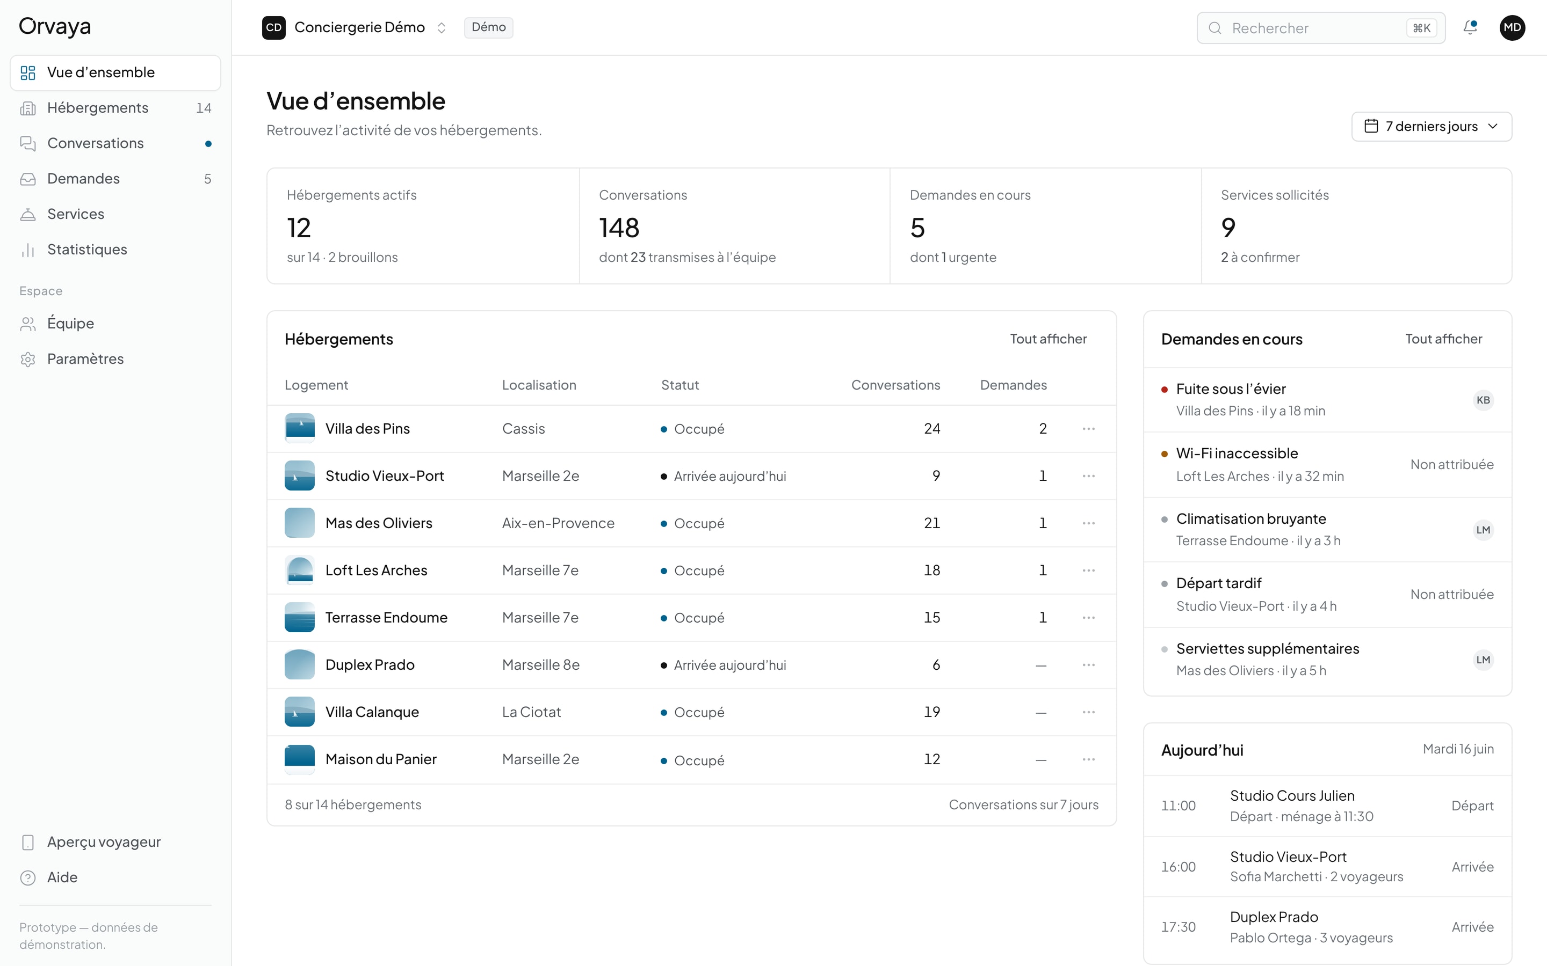Open the MD user avatar menu
The image size is (1547, 966).
pos(1512,27)
